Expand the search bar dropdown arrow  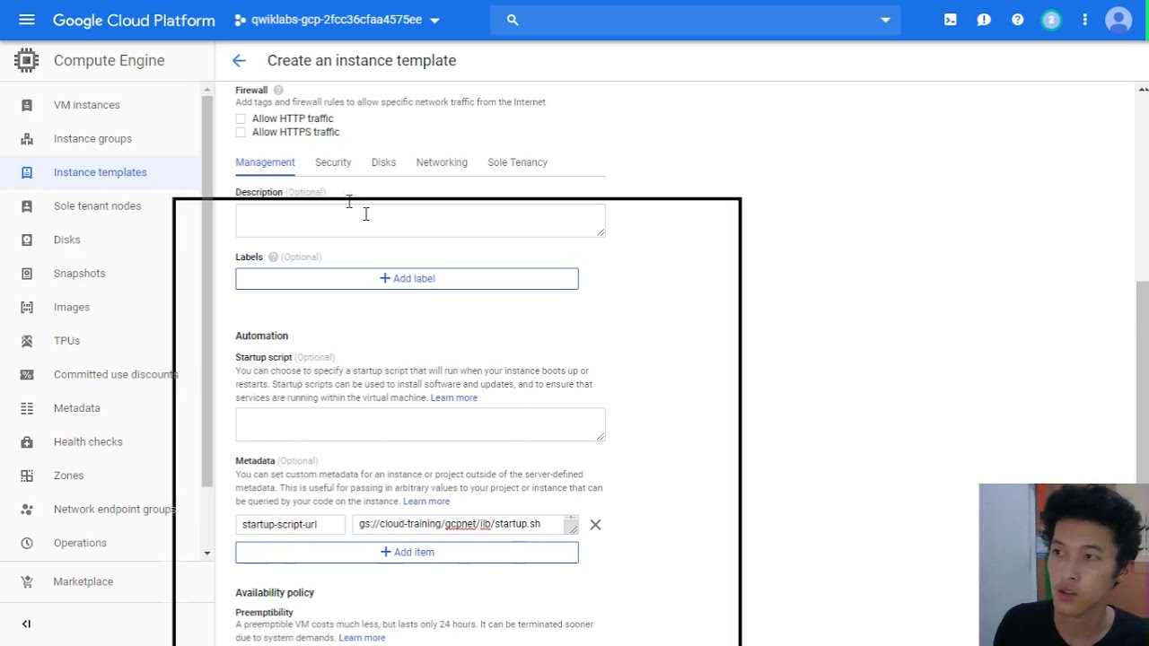coord(885,20)
